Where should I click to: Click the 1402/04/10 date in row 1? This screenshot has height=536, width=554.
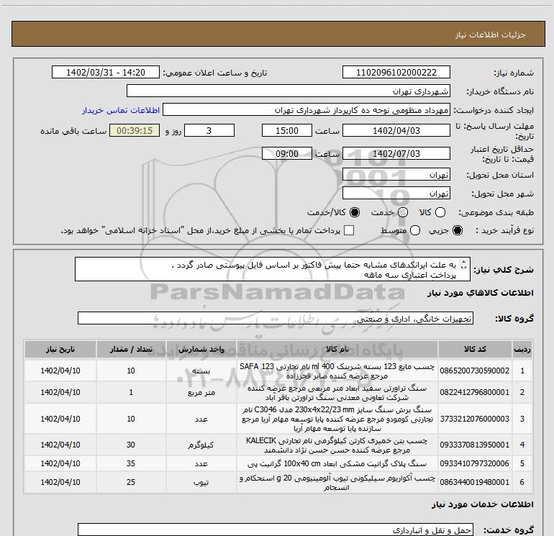60,371
